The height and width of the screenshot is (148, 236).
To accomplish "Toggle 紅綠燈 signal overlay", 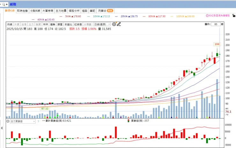I will point(78,24).
